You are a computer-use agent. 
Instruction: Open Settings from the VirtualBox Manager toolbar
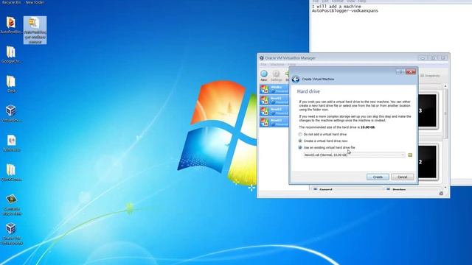pos(276,75)
